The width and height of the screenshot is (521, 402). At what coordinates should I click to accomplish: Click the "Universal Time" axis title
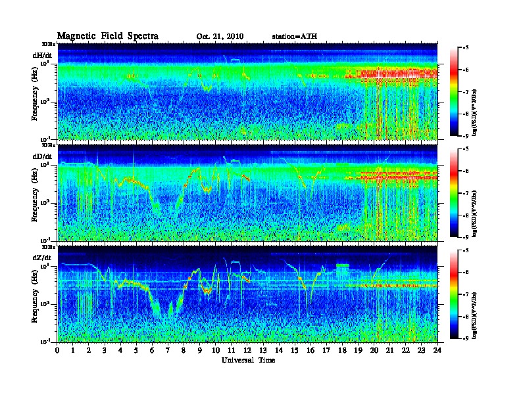(248, 360)
